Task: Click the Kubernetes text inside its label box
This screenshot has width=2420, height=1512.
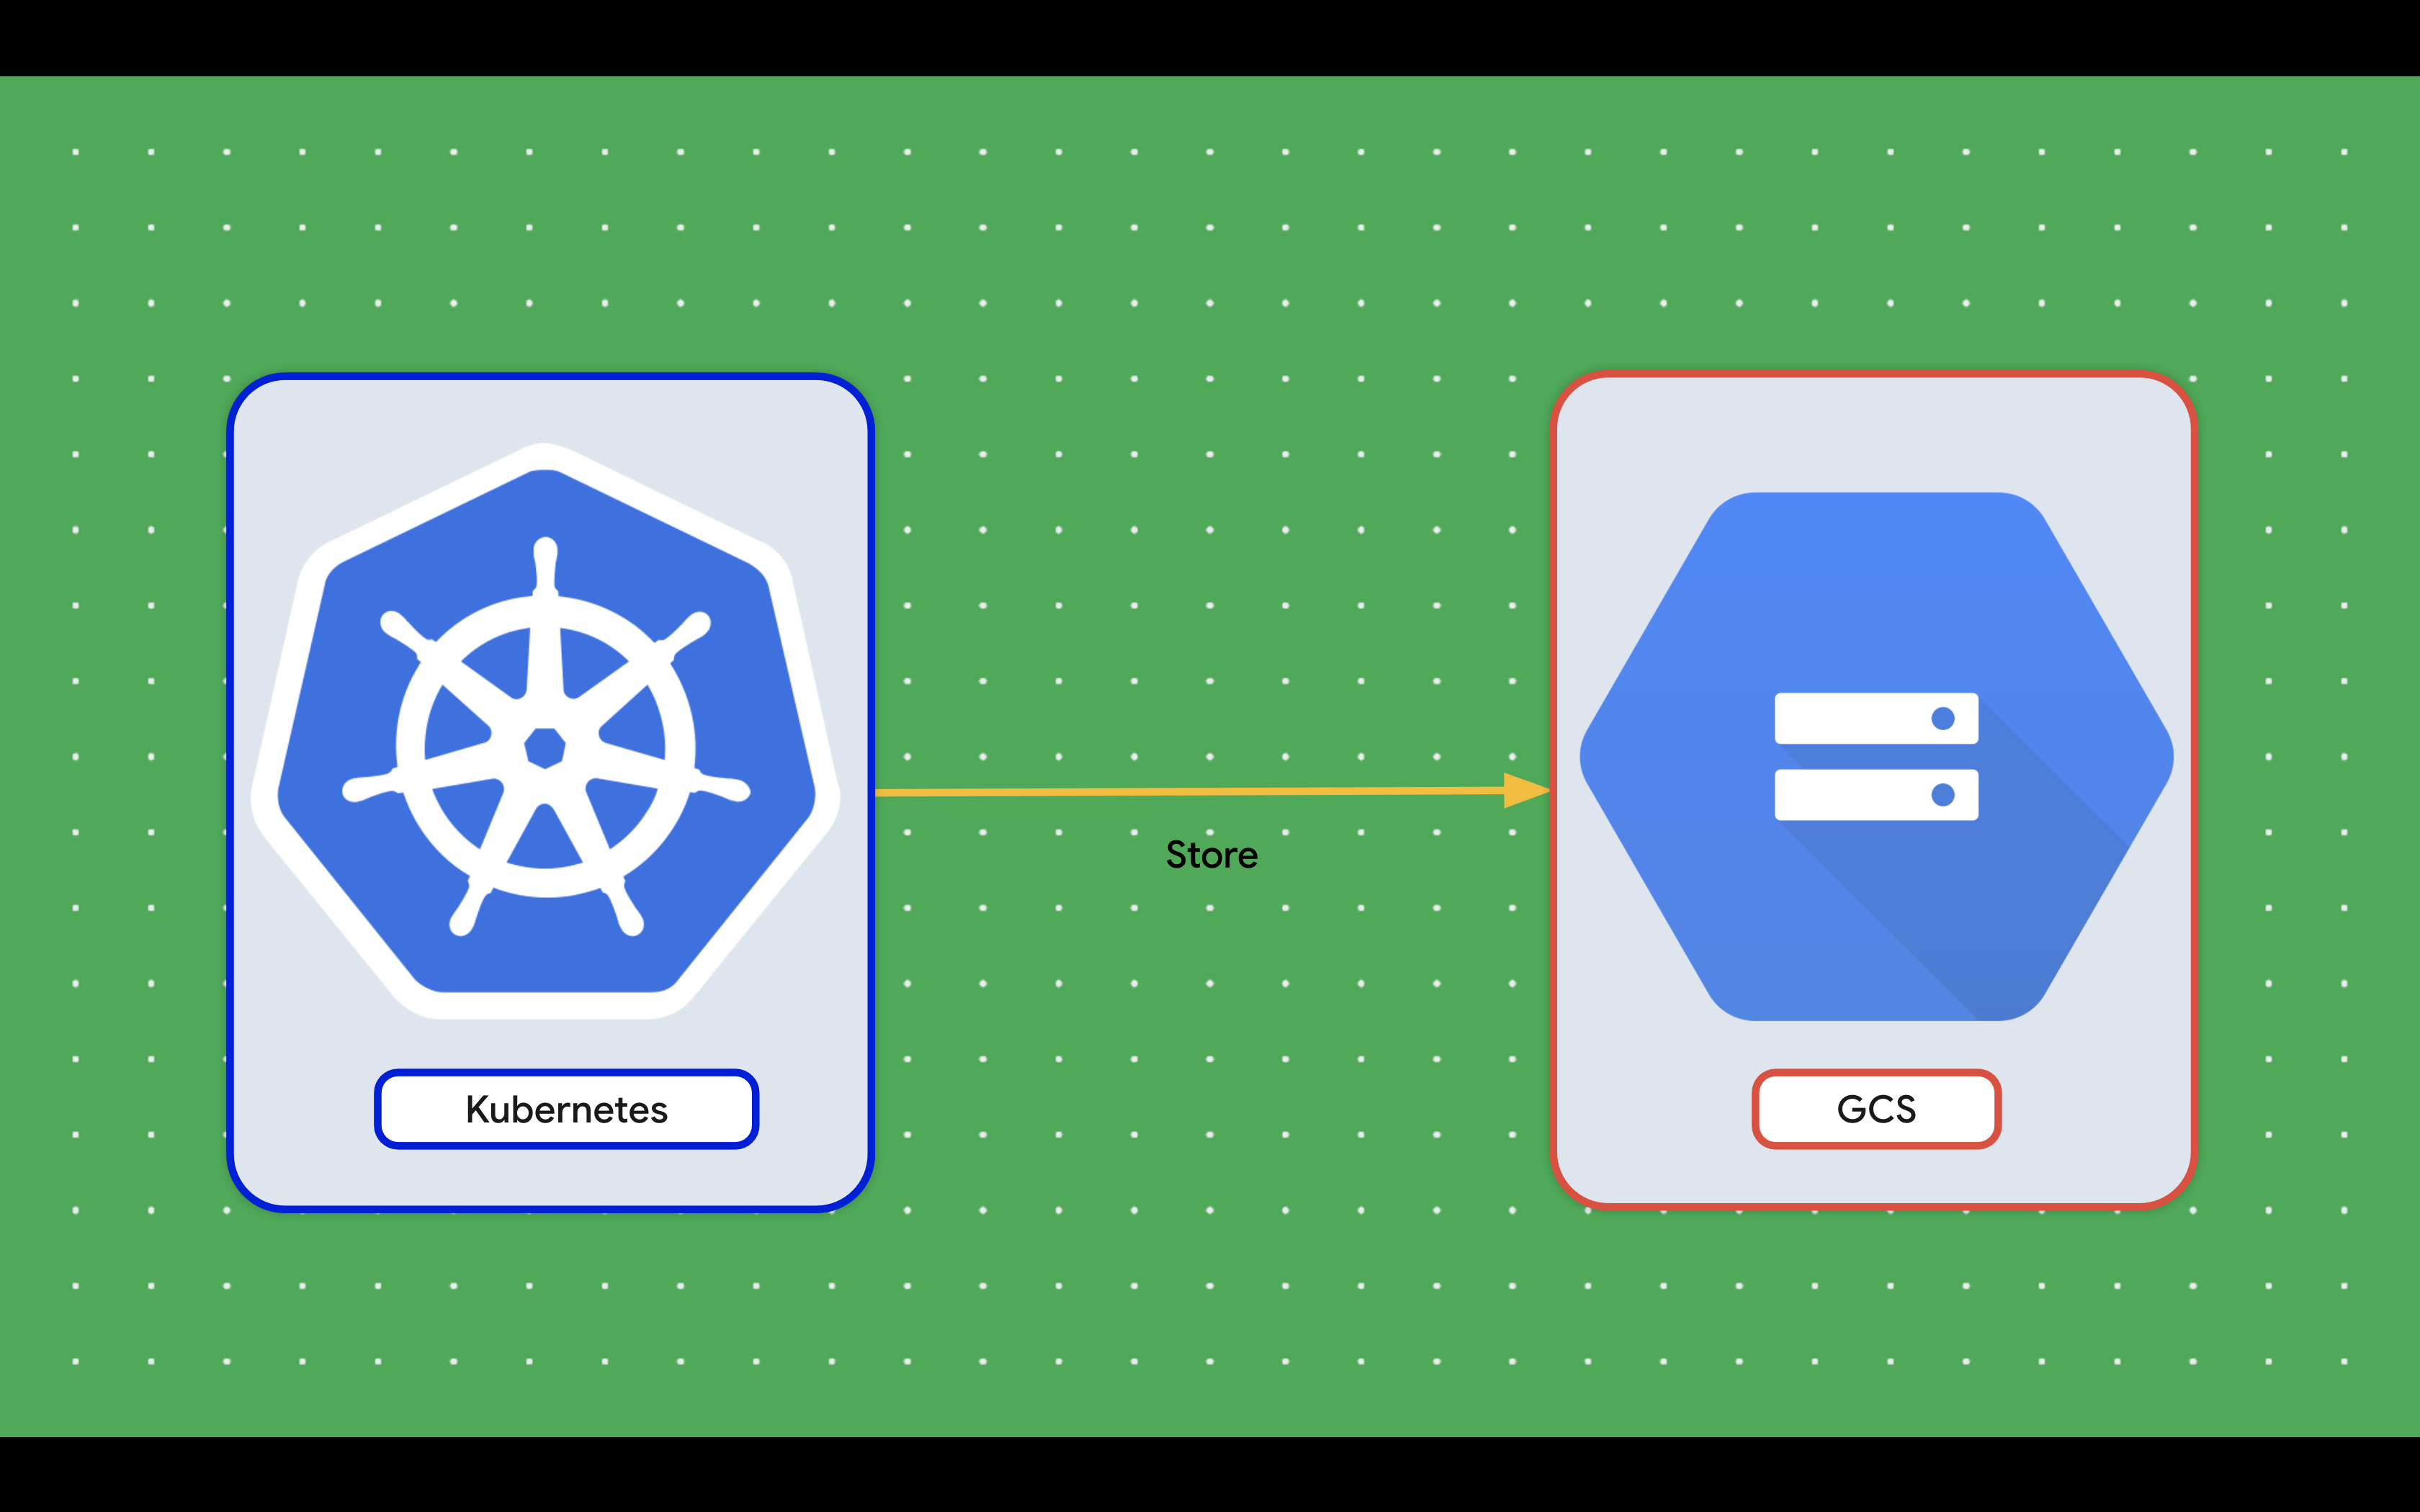Action: point(566,1109)
